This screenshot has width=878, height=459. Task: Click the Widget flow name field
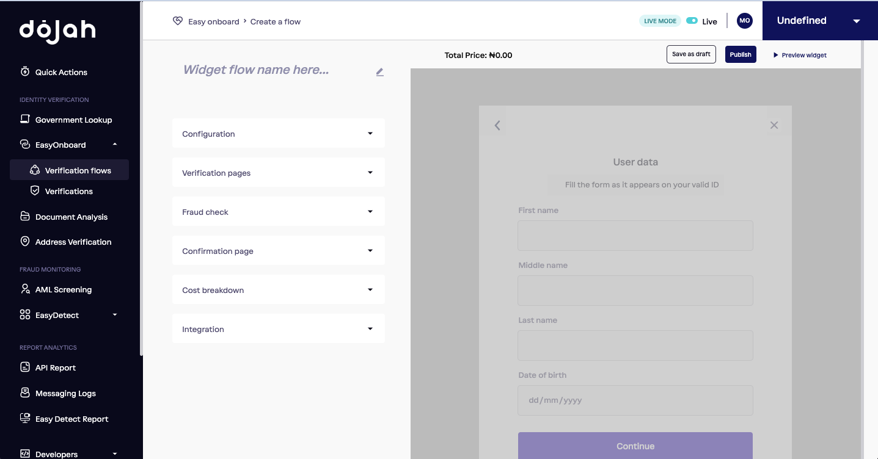[x=256, y=70]
